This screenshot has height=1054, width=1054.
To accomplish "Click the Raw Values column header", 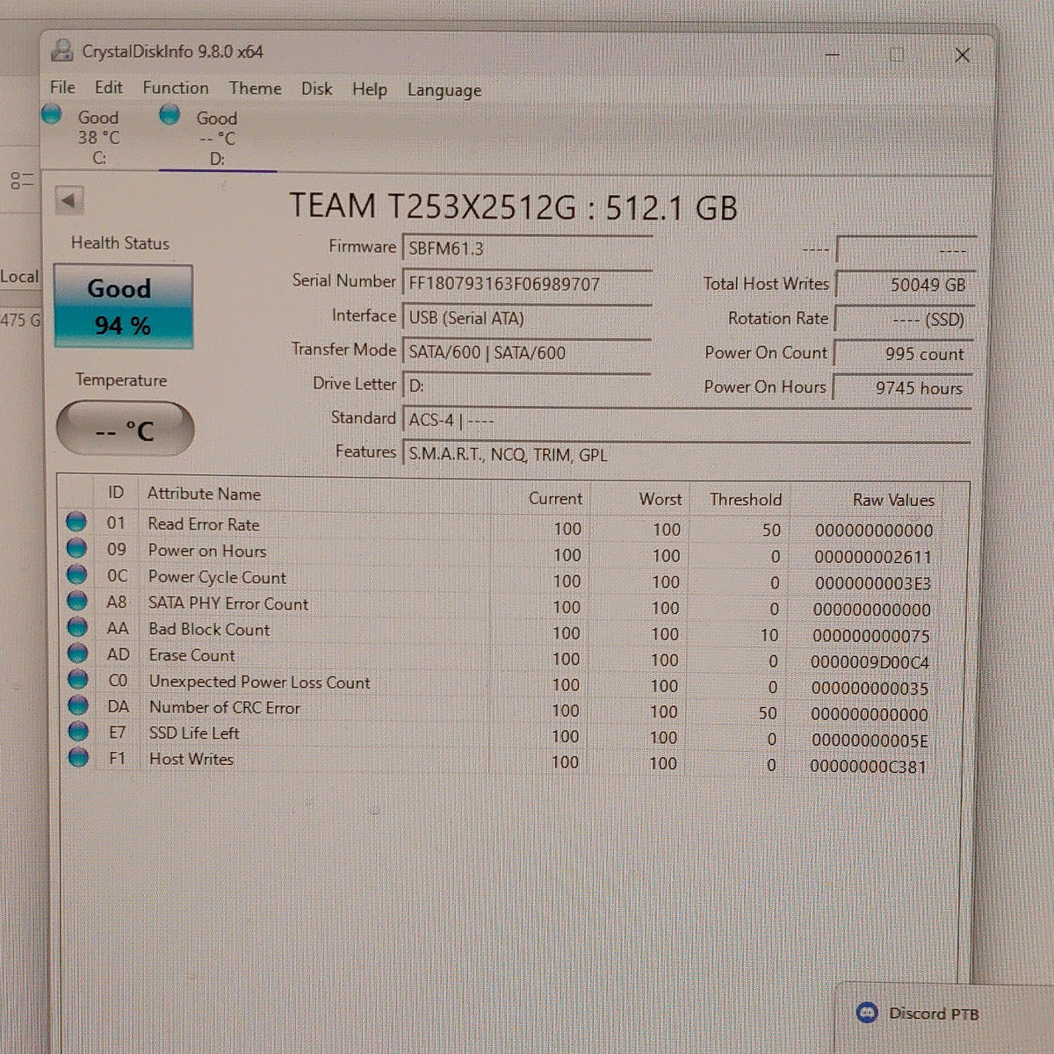I will (x=893, y=500).
